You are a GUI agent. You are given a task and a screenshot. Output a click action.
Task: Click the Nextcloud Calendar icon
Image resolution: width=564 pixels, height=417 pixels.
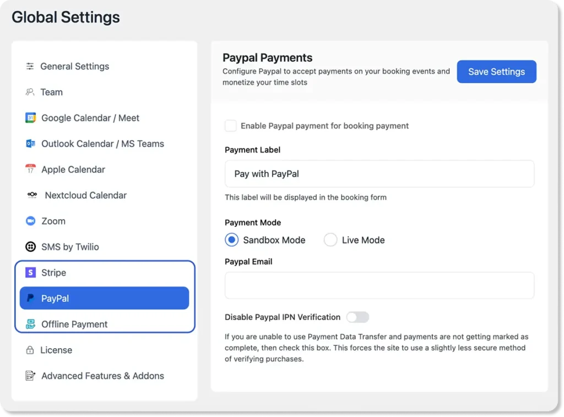coord(32,196)
